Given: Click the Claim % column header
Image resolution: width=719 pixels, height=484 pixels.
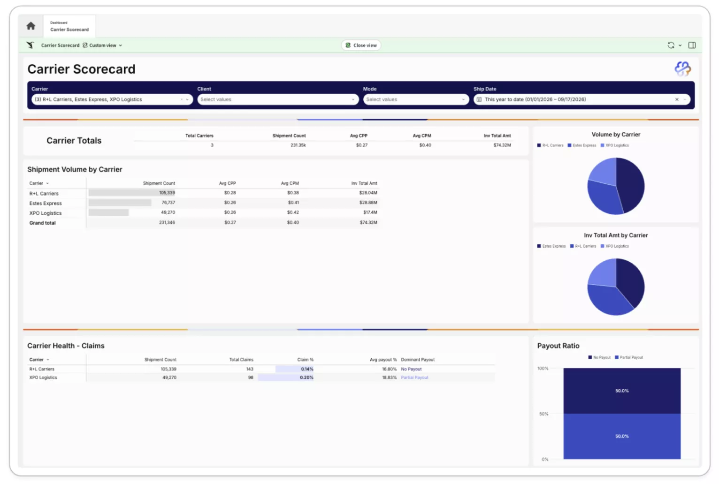Looking at the screenshot, I should point(305,360).
